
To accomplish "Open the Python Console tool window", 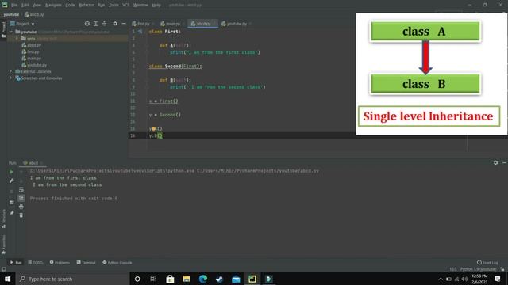I will 117,262.
